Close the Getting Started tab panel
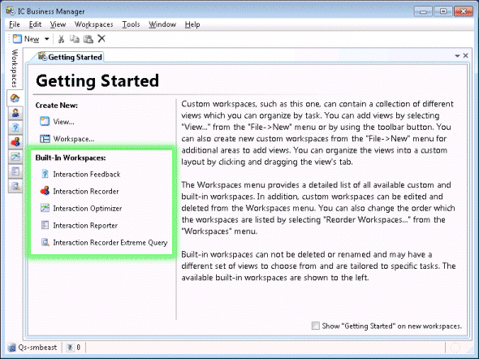479x359 pixels. (465, 55)
